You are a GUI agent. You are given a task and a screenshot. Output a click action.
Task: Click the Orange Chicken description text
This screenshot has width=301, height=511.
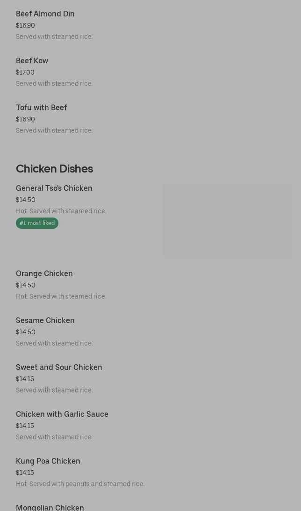(x=61, y=297)
